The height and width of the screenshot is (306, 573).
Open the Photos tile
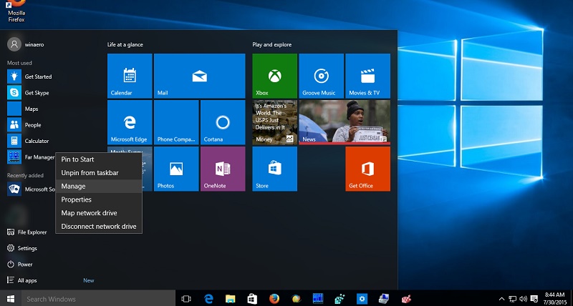176,169
